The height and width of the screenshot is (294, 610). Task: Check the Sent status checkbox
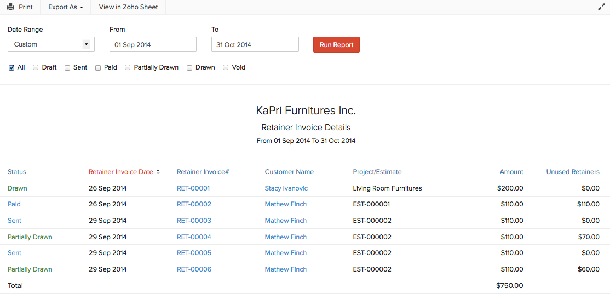tap(67, 68)
